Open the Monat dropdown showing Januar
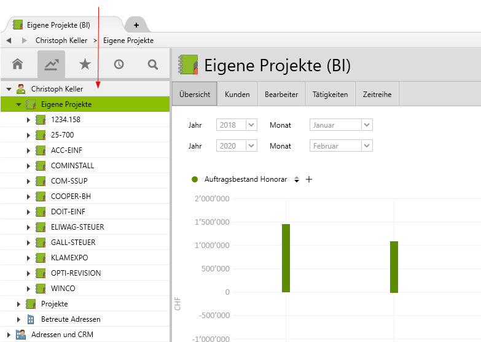The height and width of the screenshot is (342, 481). point(367,125)
